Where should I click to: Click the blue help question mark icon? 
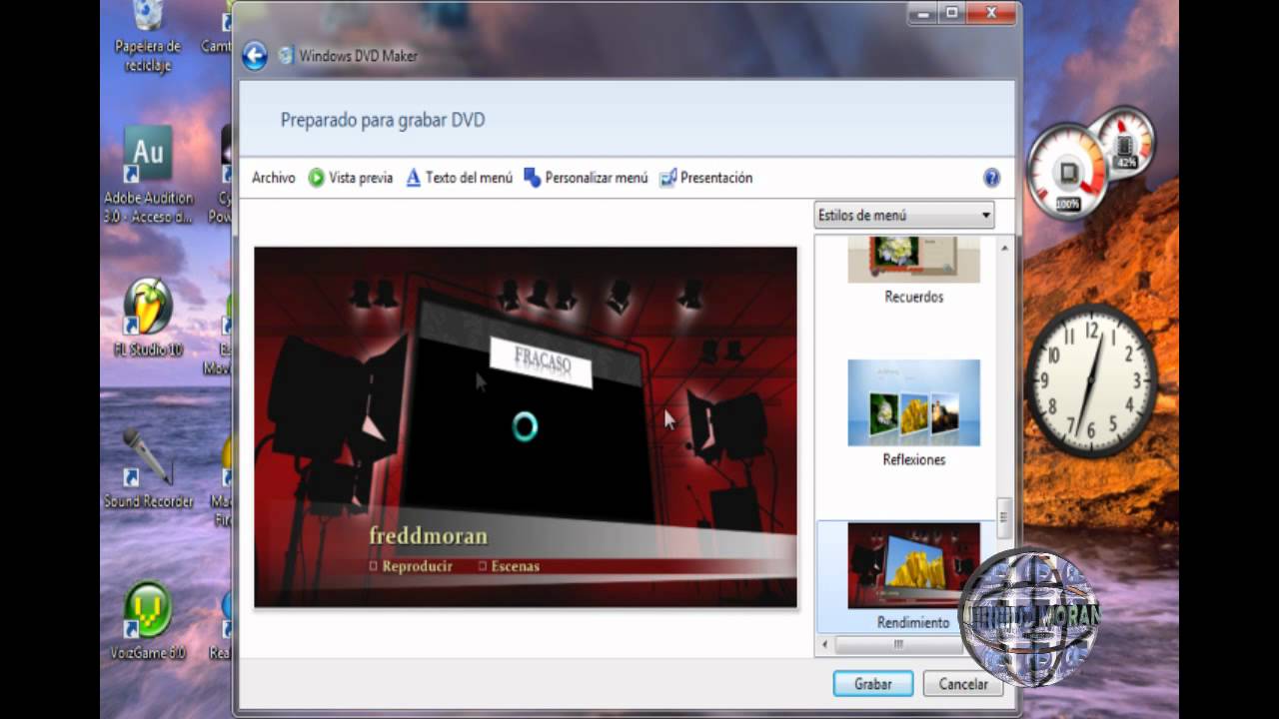pos(992,178)
